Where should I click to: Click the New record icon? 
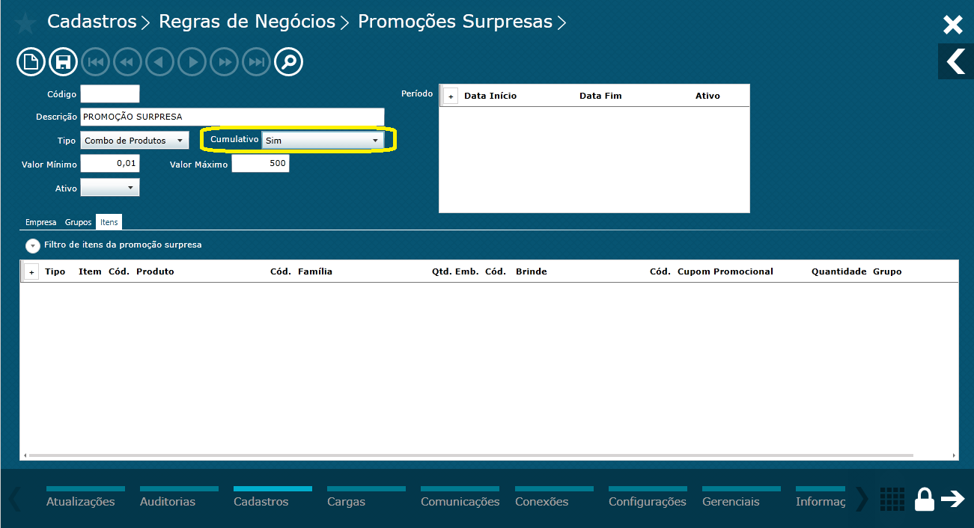click(x=31, y=62)
